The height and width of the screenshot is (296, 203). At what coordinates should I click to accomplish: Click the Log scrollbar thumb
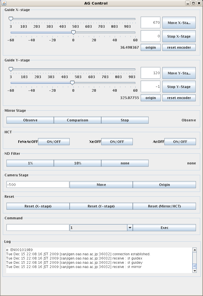coord(195,266)
